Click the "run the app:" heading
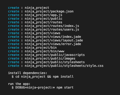 (x=19, y=84)
